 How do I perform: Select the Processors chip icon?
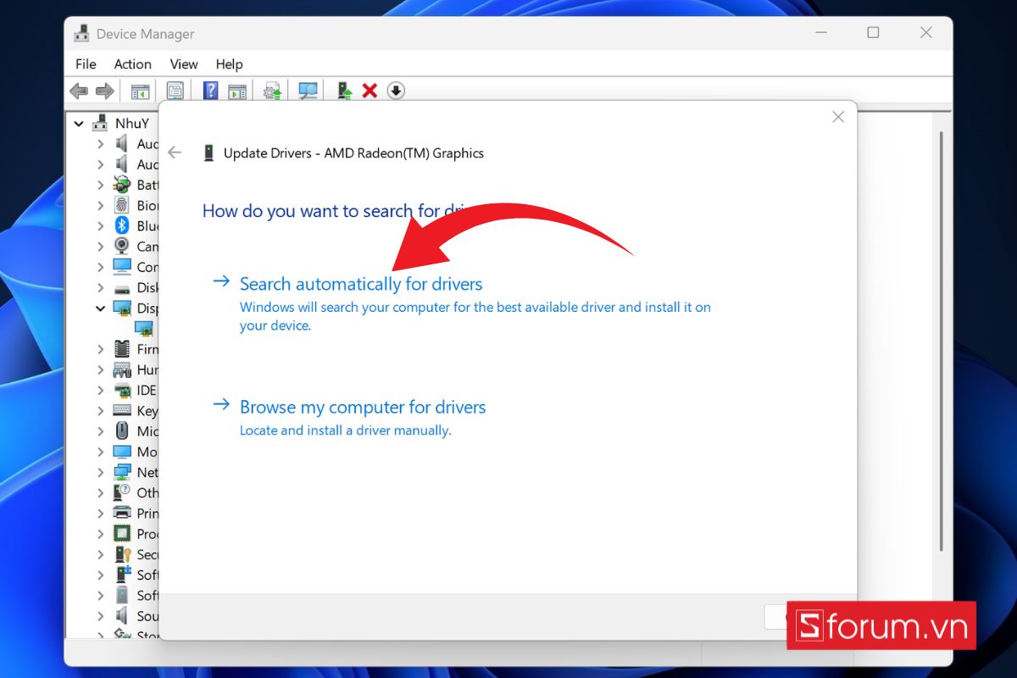[122, 533]
